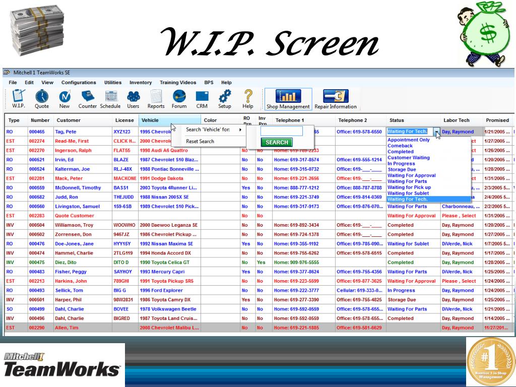Open the Users icon
The image size is (516, 387).
[133, 99]
